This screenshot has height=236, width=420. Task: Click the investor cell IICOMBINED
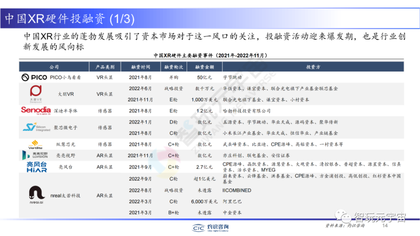click(237, 190)
